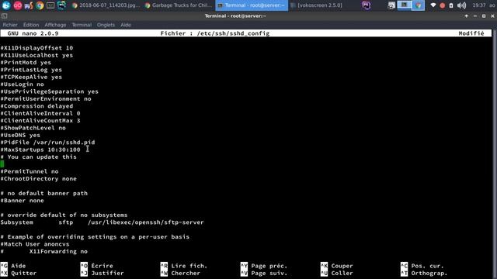Click the '#PrintMotd yes' line
Screen dimensions: 497x279
click(26, 62)
